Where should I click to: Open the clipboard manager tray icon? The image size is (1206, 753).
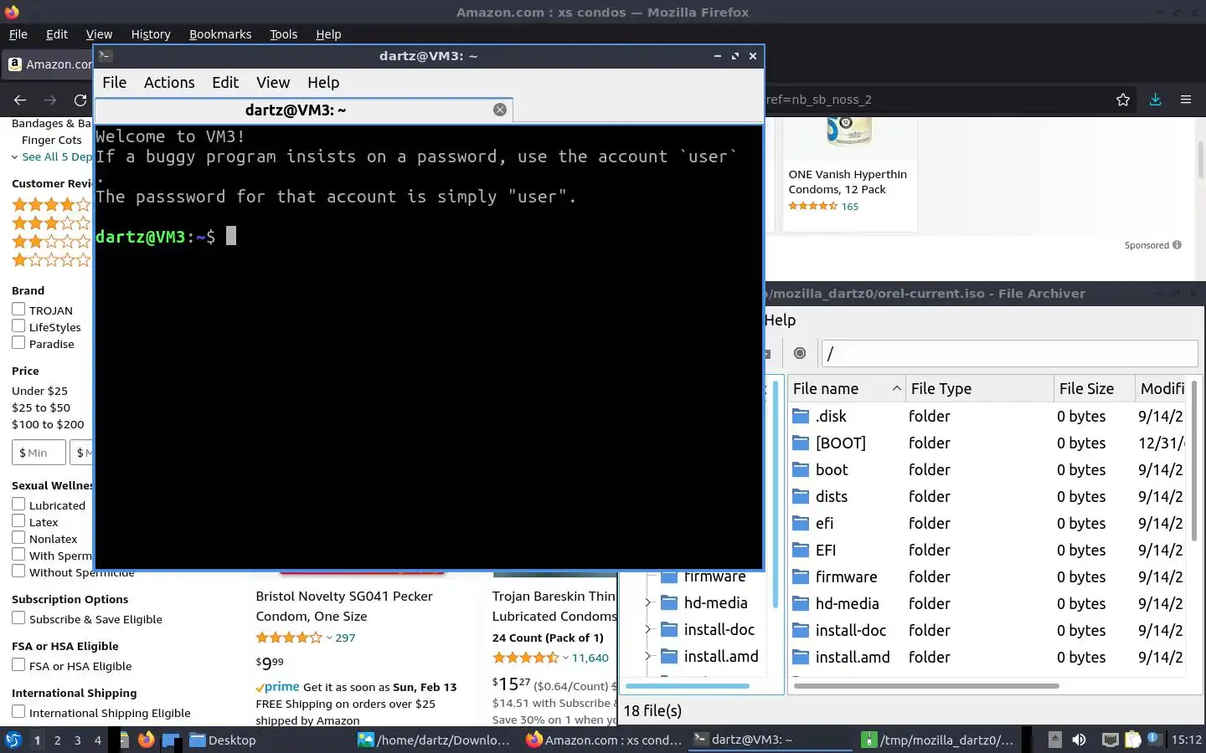1132,740
